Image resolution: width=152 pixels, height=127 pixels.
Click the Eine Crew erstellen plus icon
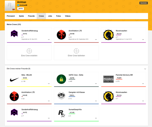(29, 51)
